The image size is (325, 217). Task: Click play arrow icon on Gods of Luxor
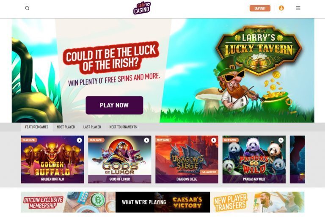(x=146, y=140)
